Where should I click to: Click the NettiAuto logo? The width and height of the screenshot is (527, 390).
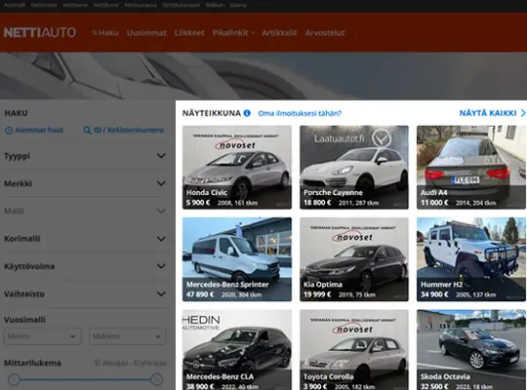point(40,32)
